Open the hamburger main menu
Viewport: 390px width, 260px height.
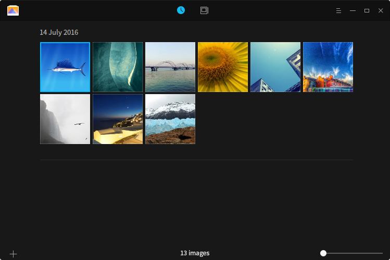[338, 11]
